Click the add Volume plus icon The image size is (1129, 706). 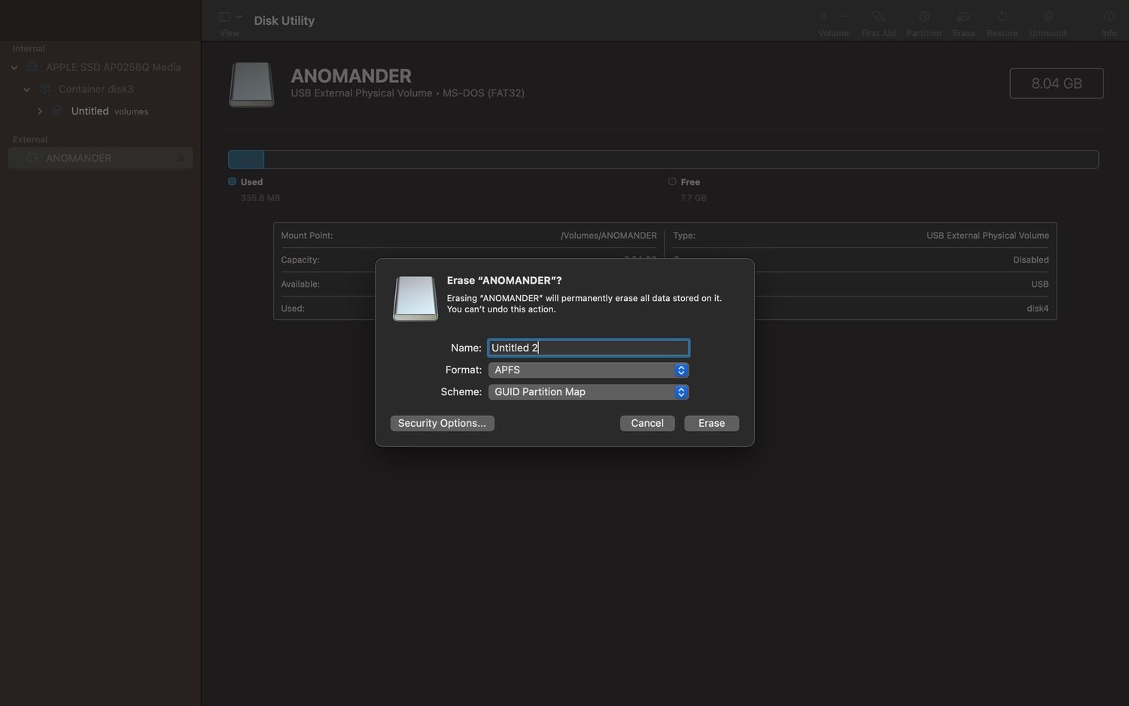(824, 16)
